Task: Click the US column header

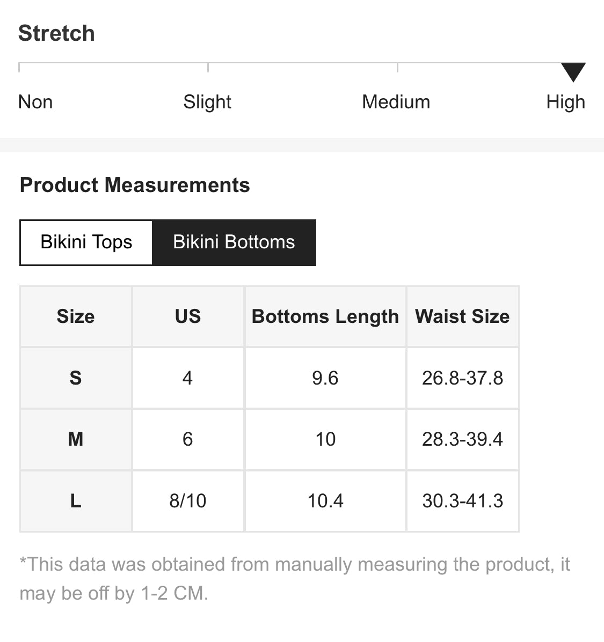Action: tap(188, 316)
